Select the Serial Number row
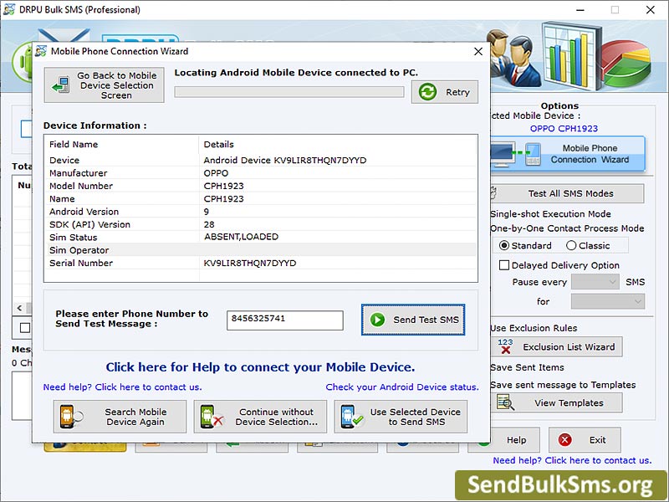Screen dimensions: 669x502 coord(260,263)
